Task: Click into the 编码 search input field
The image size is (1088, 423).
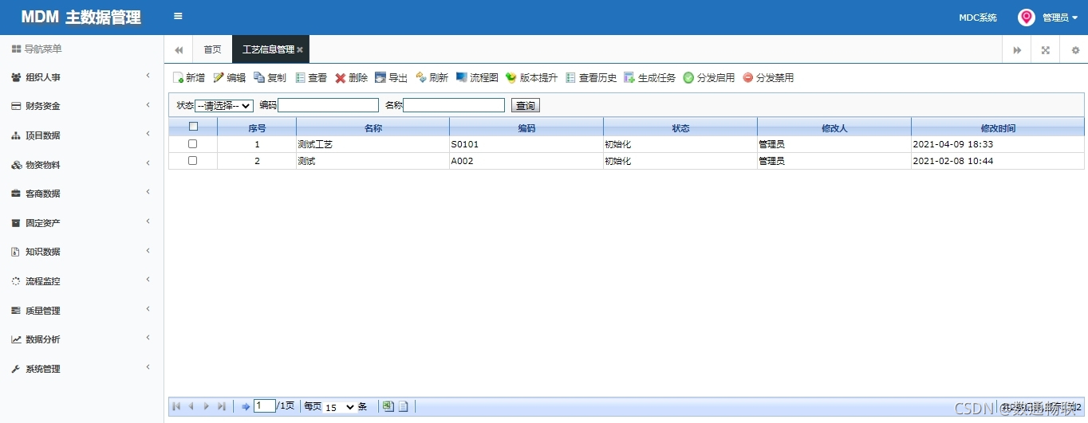Action: click(328, 105)
